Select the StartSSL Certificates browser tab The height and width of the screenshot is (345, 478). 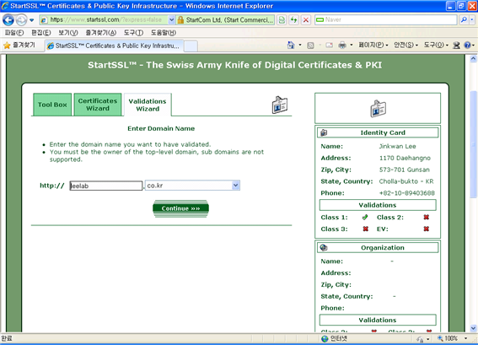pyautogui.click(x=115, y=46)
